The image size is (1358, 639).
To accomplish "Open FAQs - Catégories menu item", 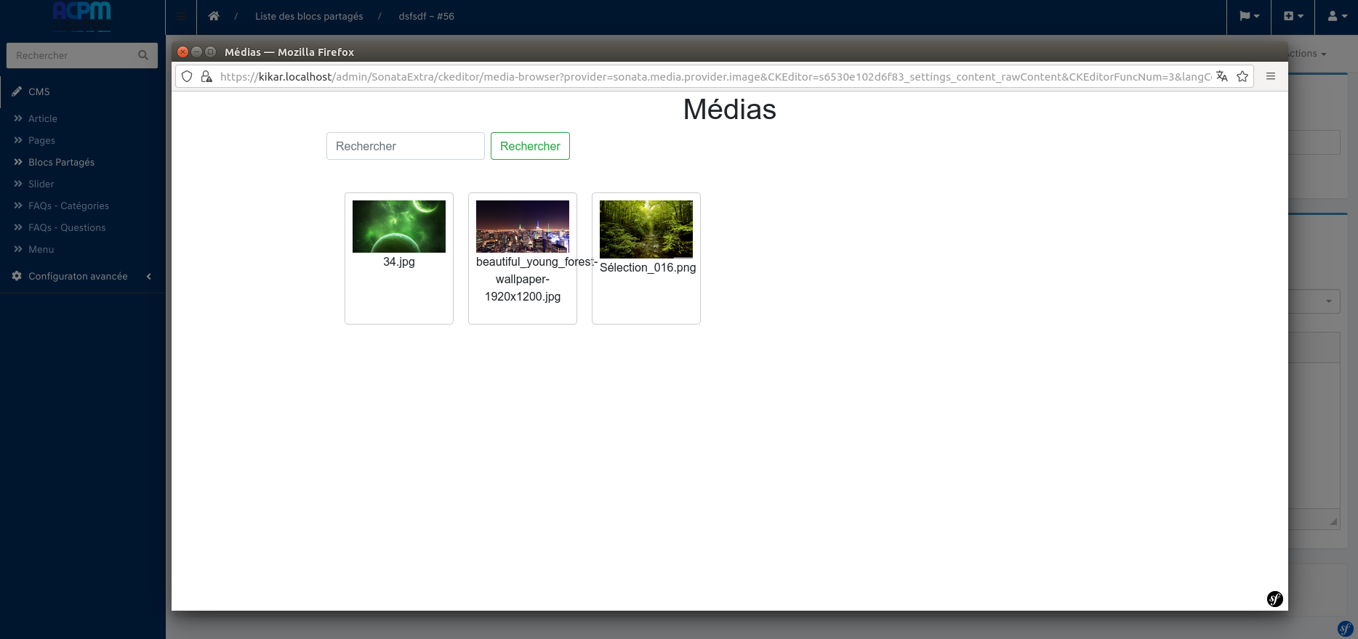I will click(x=68, y=205).
